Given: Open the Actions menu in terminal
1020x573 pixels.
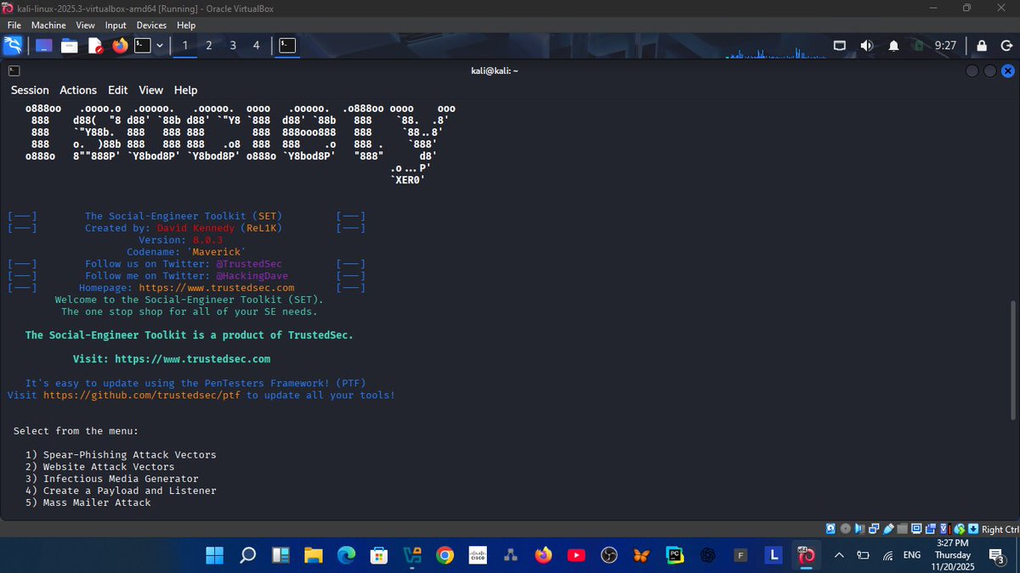Looking at the screenshot, I should click(x=78, y=90).
